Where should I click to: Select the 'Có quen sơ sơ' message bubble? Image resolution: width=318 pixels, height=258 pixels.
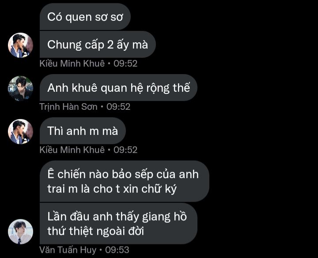85,17
